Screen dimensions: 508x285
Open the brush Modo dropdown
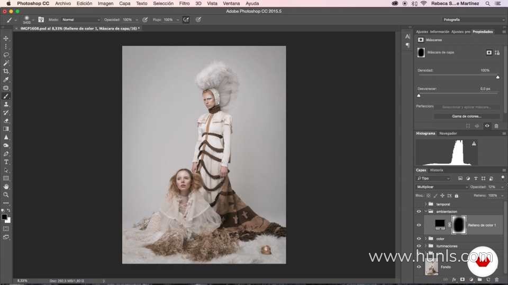click(x=80, y=20)
